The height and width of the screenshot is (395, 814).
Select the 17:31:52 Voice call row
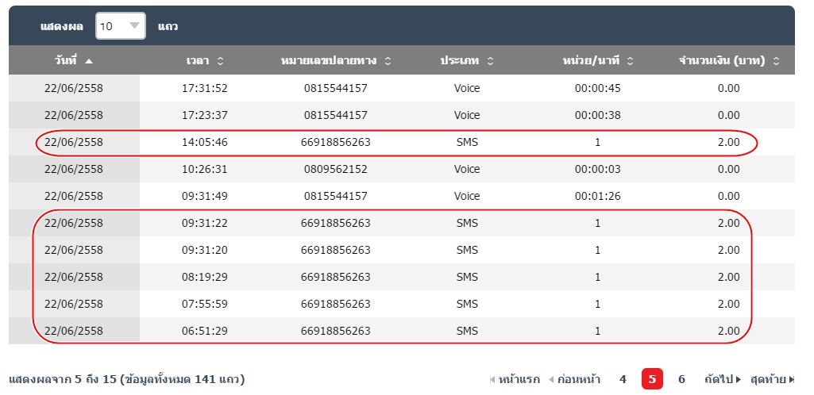[x=397, y=88]
